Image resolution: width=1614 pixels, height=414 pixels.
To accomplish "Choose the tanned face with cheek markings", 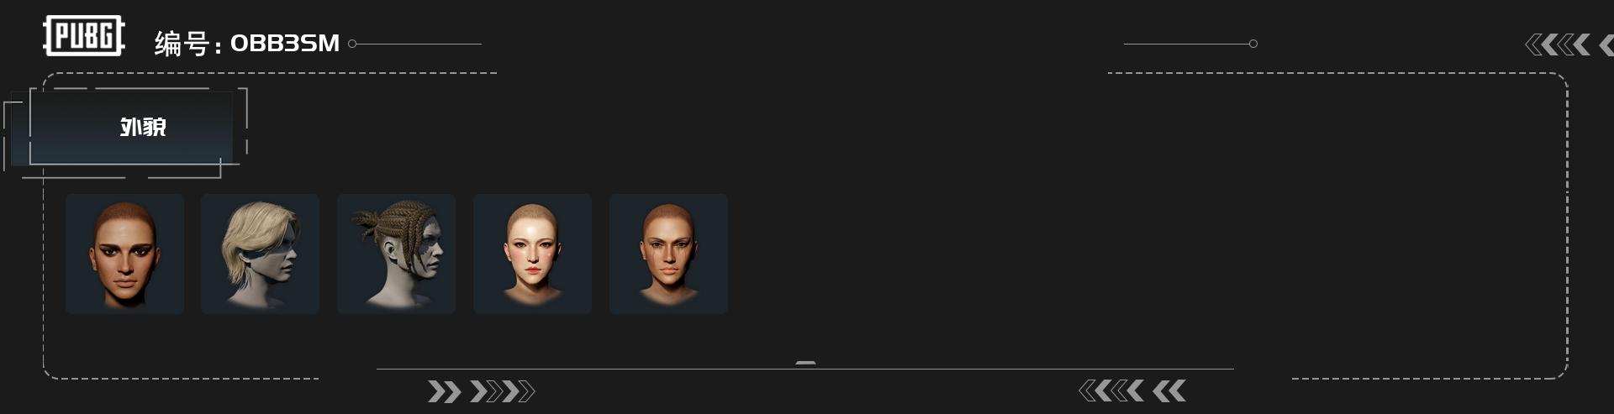I will pos(668,254).
